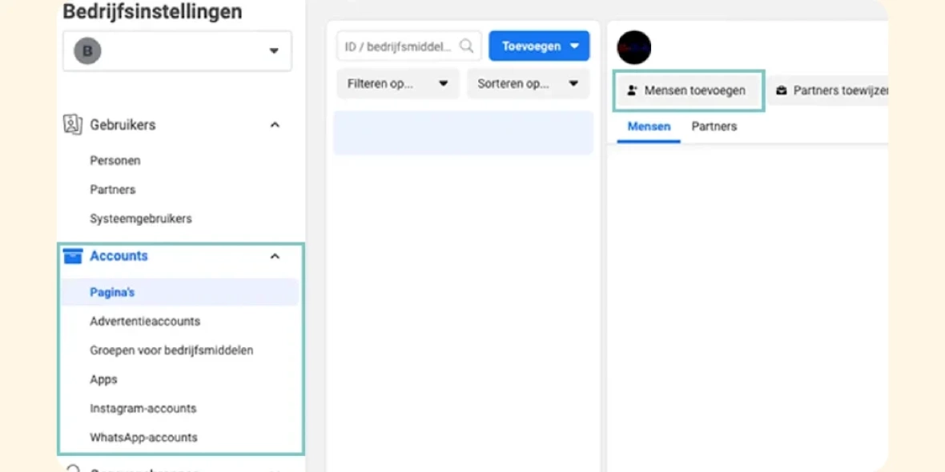Screen dimensions: 945x472
Task: Click the Partners toewijzen button
Action: 827,91
